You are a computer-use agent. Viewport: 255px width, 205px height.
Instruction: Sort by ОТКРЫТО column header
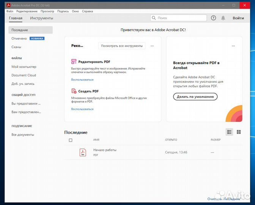point(171,140)
